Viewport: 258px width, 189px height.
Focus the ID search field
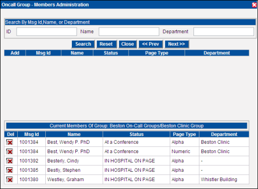(x=47, y=31)
